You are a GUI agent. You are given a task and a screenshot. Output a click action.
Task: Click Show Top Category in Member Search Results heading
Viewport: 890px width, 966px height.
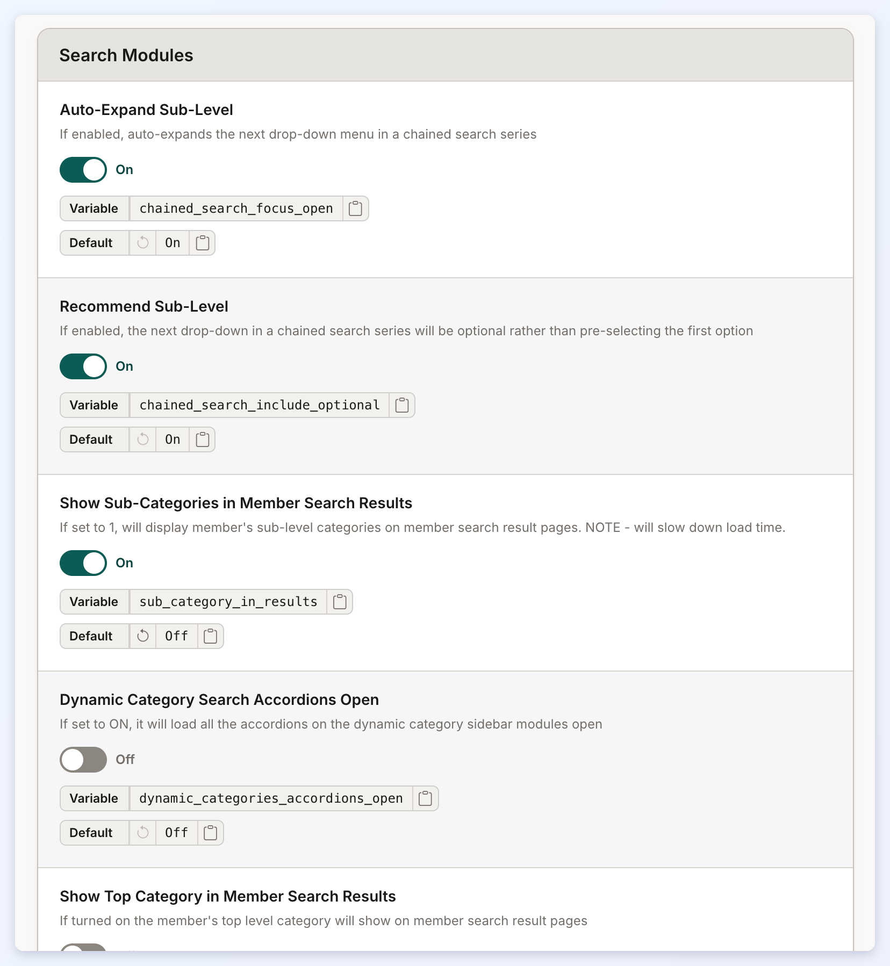pos(228,896)
